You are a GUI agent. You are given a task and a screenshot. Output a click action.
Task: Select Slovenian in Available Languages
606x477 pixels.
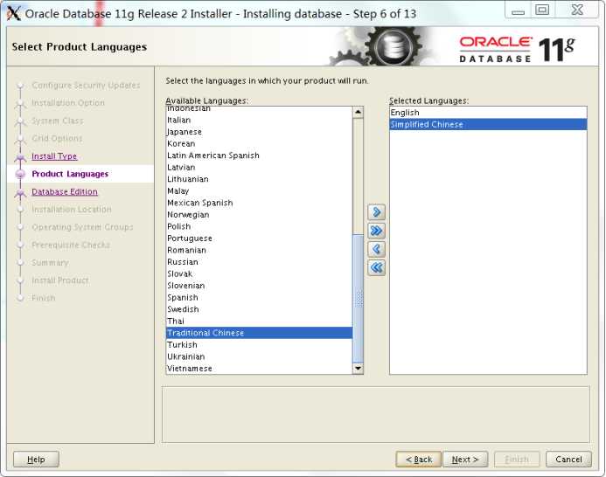tap(260, 286)
